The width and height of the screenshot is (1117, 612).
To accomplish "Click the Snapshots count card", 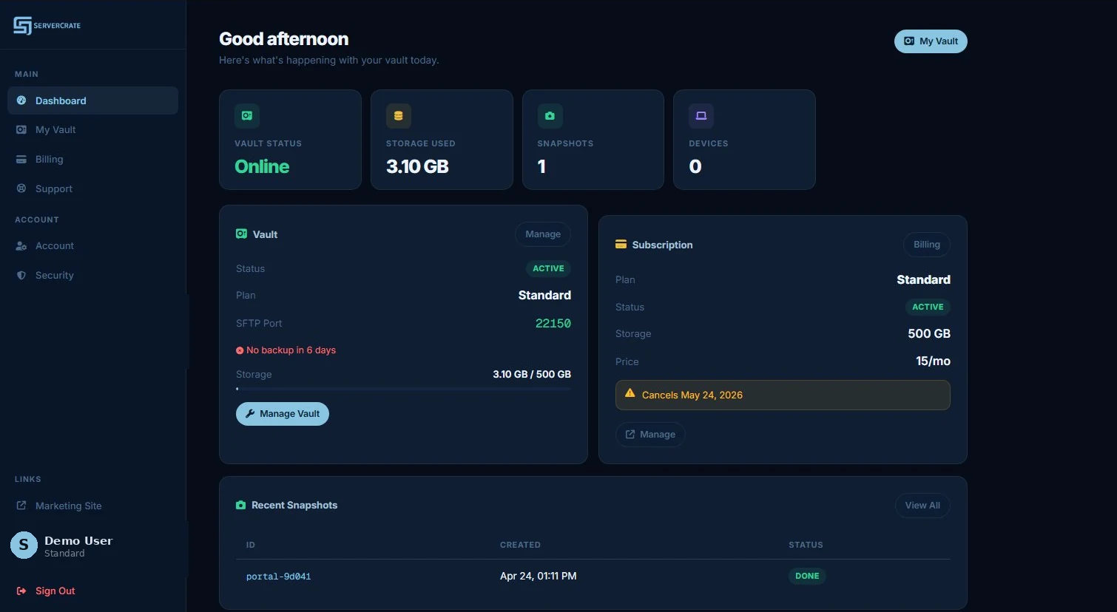I will pyautogui.click(x=593, y=140).
